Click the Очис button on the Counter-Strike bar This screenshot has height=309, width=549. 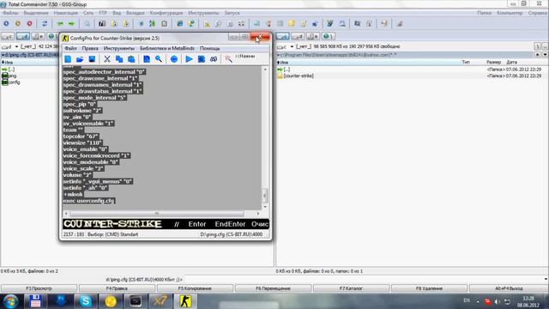click(x=259, y=224)
